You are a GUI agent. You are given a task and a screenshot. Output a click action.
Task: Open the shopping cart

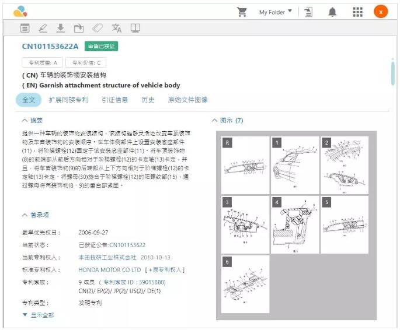(x=241, y=12)
